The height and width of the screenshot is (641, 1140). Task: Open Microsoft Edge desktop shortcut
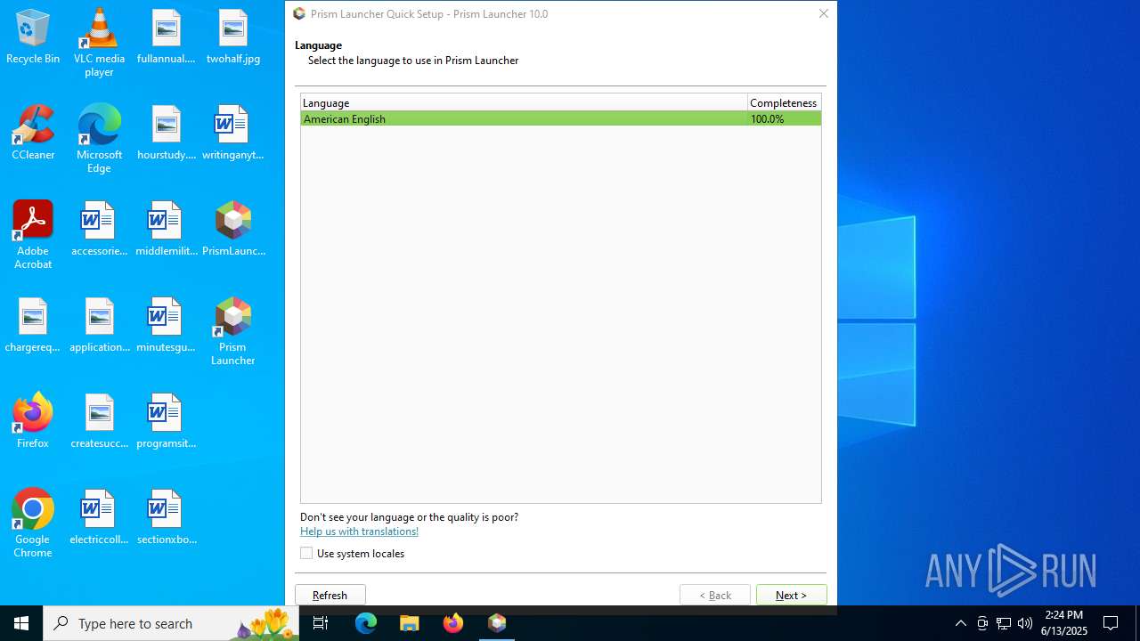coord(99,139)
